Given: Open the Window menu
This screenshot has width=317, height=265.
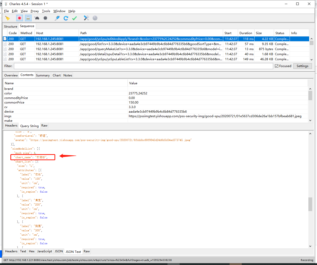Looking at the screenshot, I should tap(59, 11).
